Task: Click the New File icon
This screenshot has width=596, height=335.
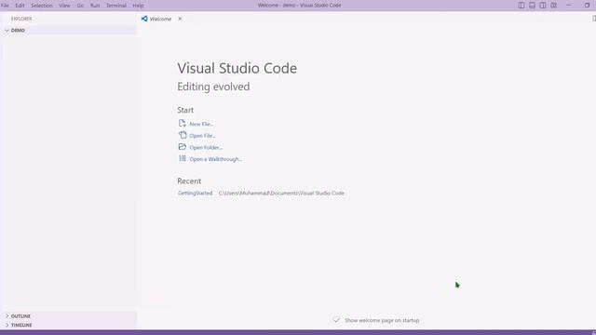Action: pos(183,124)
